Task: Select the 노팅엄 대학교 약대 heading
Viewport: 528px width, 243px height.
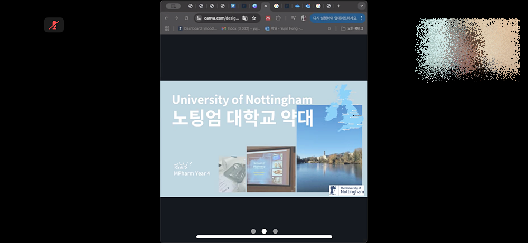Action: pos(242,118)
